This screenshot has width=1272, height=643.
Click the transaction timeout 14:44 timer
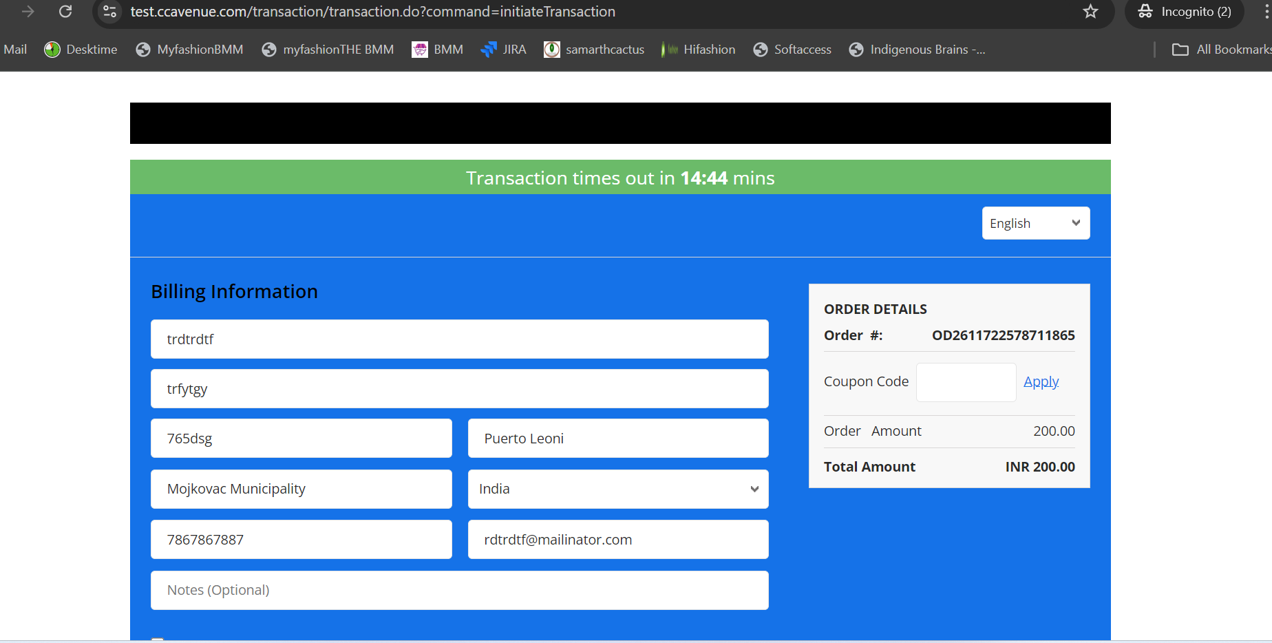(x=704, y=178)
